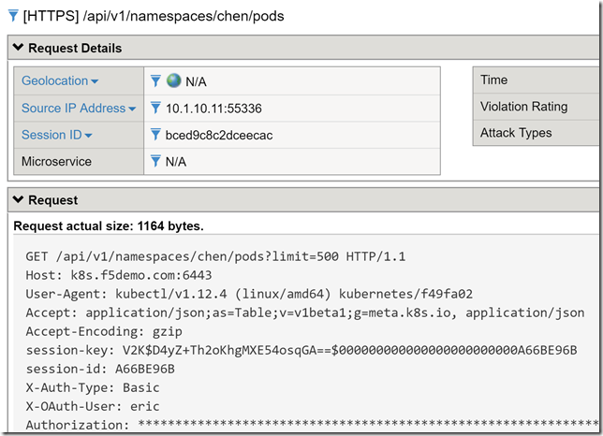This screenshot has height=436, width=603.
Task: Click the GET /api/v1/namespaces/chen/pods request line
Action: [x=215, y=256]
